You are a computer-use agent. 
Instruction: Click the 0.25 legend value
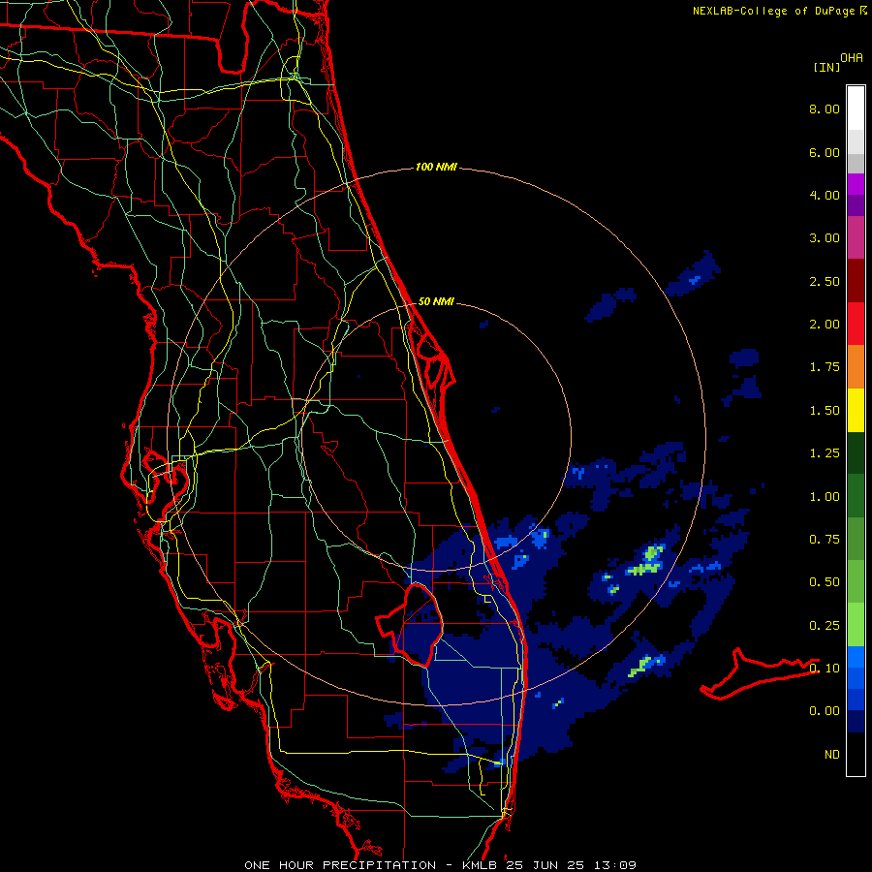(825, 626)
